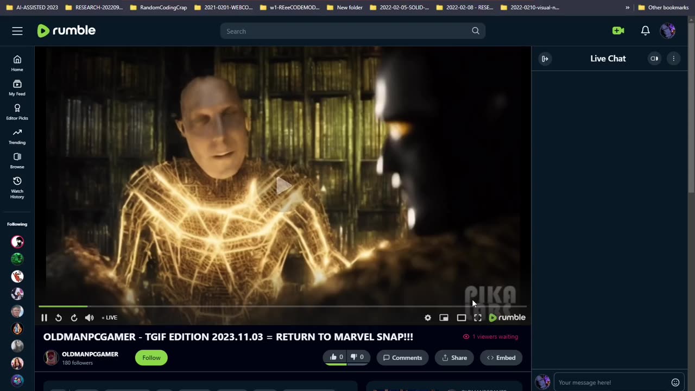Viewport: 695px width, 391px height.
Task: Click the video progress bar
Action: [x=282, y=307]
